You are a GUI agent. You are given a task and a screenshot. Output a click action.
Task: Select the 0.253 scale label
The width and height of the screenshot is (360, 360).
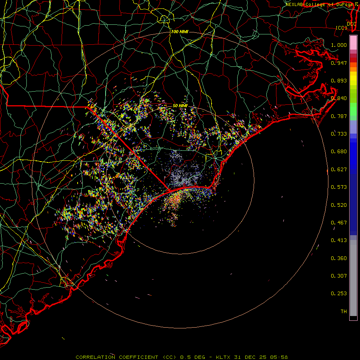pos(339,294)
